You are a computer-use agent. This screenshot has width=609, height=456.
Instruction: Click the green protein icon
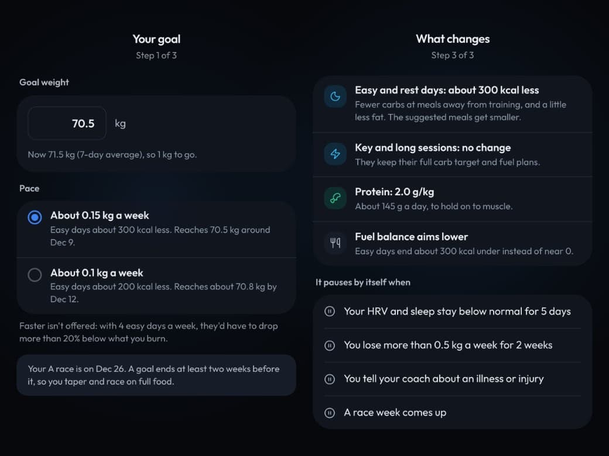(x=335, y=198)
